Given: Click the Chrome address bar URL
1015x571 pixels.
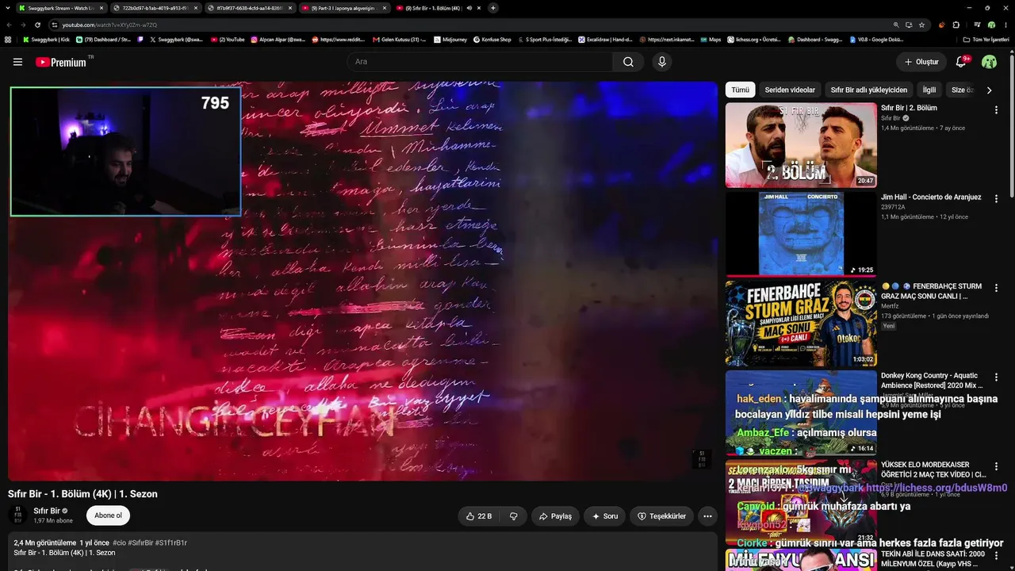Looking at the screenshot, I should coord(110,25).
